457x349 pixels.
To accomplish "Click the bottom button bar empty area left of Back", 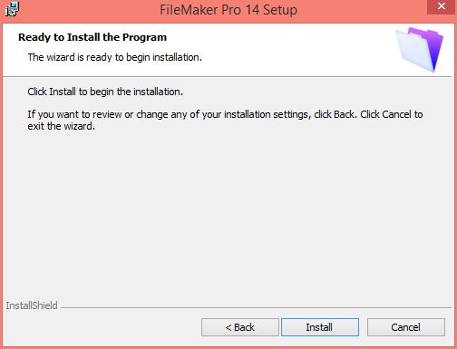I will [x=102, y=328].
